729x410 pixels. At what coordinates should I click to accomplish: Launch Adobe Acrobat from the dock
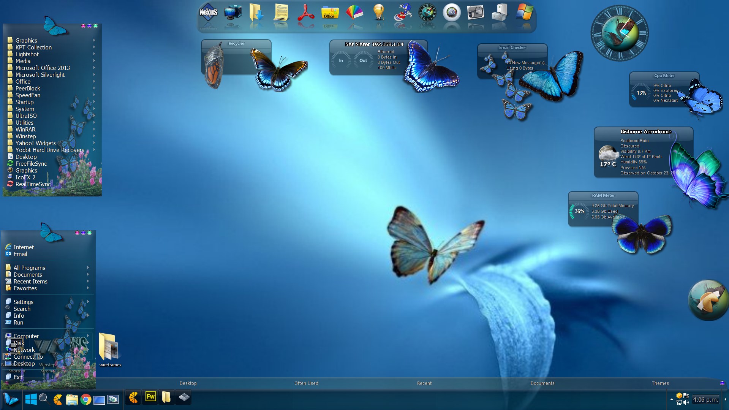tap(305, 13)
